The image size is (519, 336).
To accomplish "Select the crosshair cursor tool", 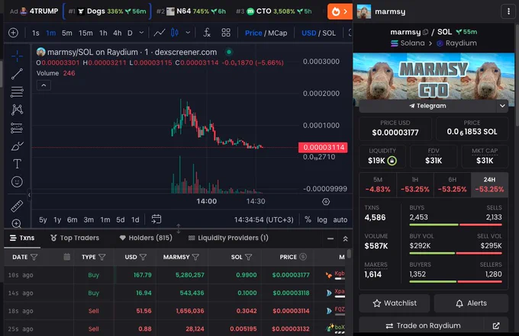I will point(17,56).
